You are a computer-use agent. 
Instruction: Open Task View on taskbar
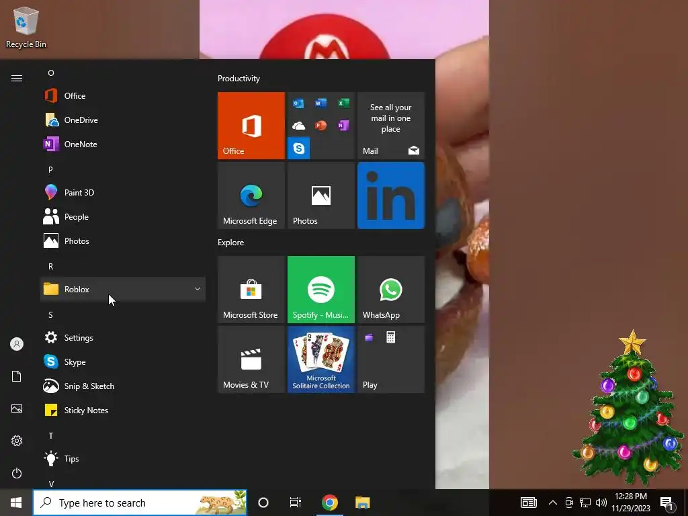[296, 503]
